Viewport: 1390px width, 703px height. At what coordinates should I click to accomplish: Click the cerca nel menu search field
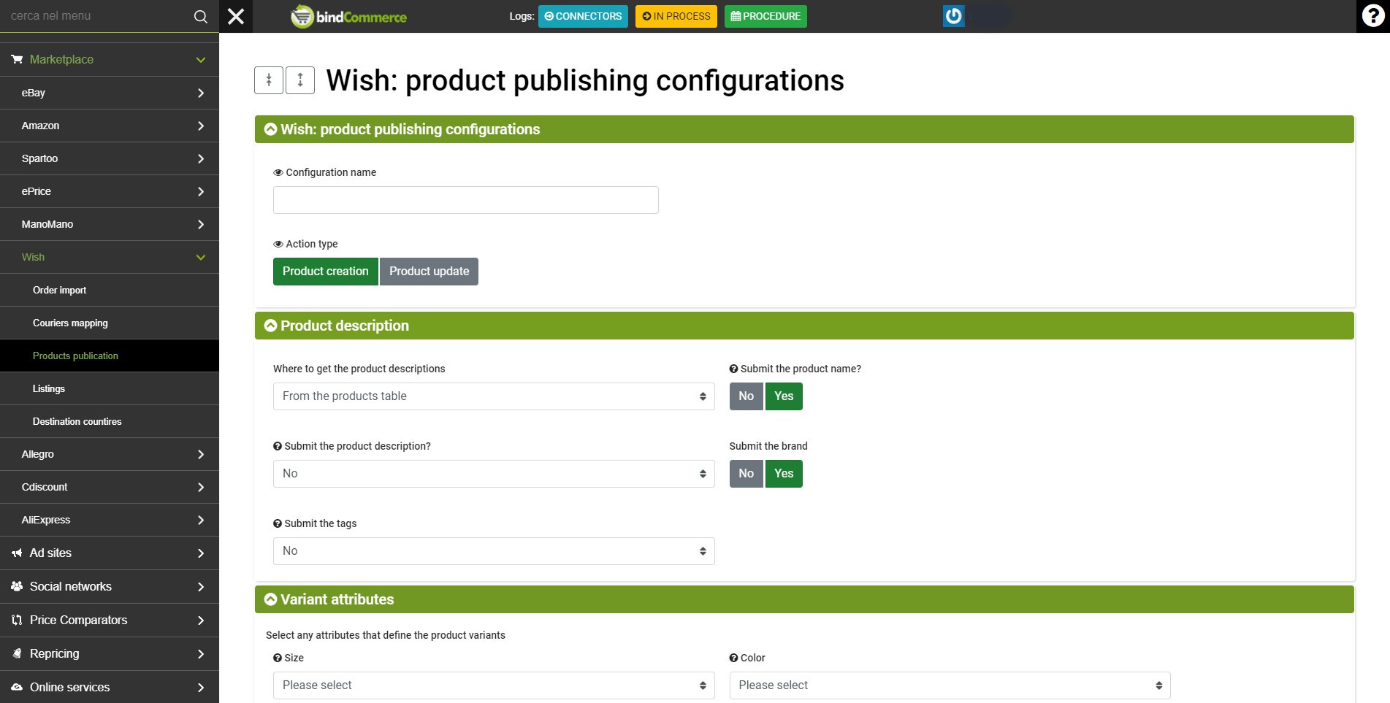(95, 16)
